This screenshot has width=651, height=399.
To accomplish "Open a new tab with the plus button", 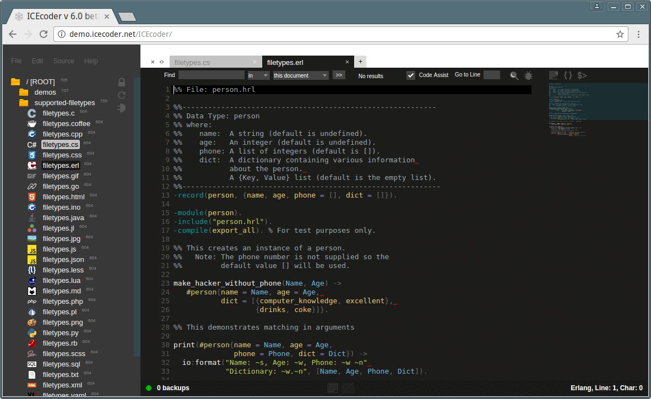I will coord(360,62).
